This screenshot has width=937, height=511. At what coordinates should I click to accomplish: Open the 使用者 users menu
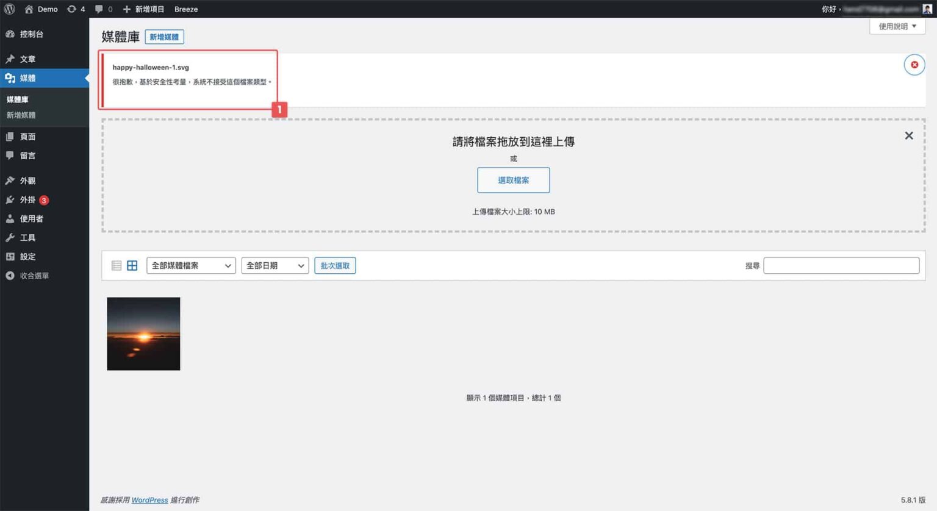(x=45, y=218)
